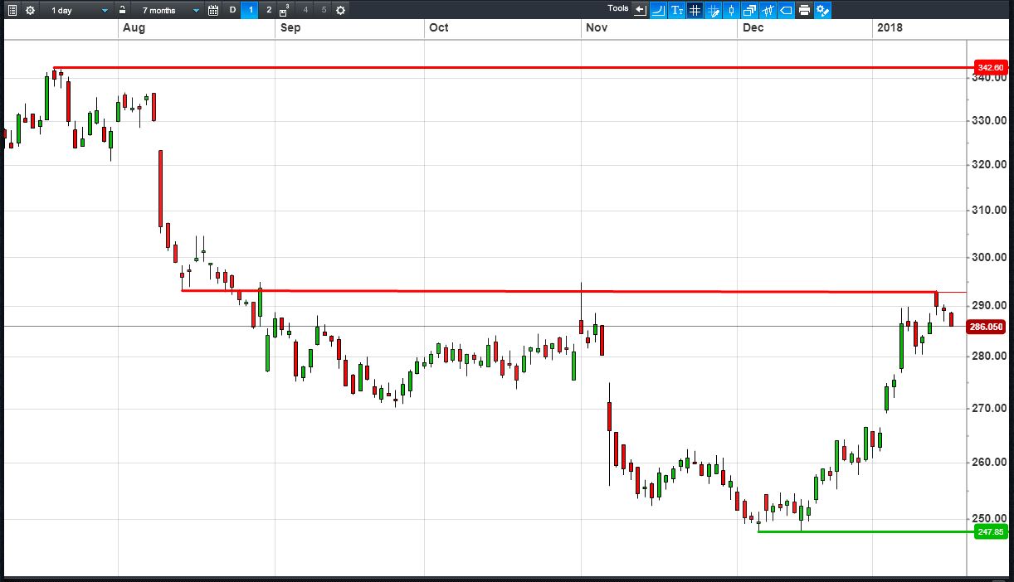Open chart settings gear beside 1 day

tap(31, 10)
